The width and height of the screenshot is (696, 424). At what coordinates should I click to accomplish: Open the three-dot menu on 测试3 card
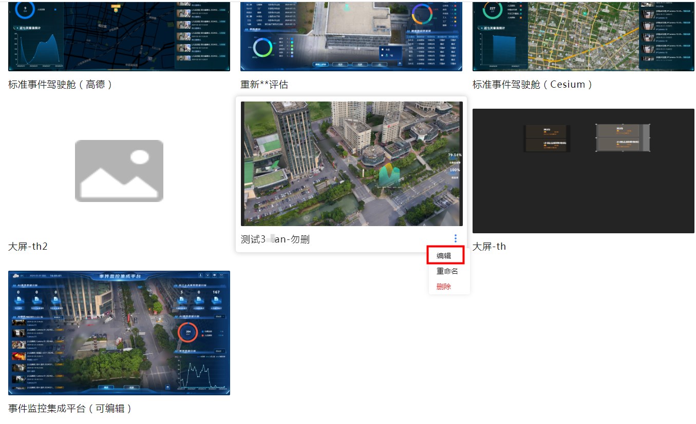point(455,238)
